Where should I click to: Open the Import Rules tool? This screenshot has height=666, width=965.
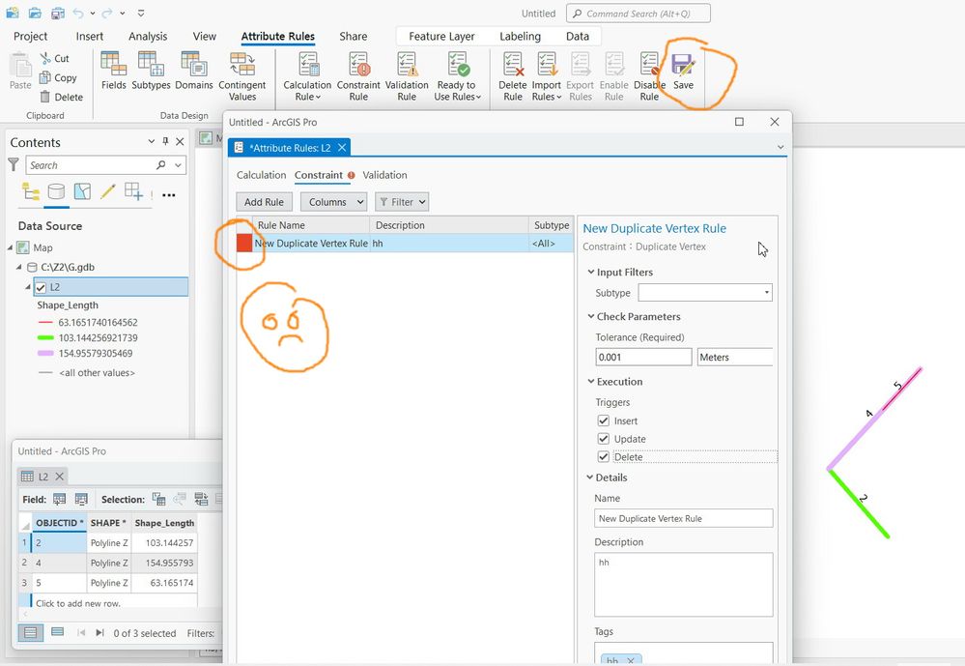[547, 76]
